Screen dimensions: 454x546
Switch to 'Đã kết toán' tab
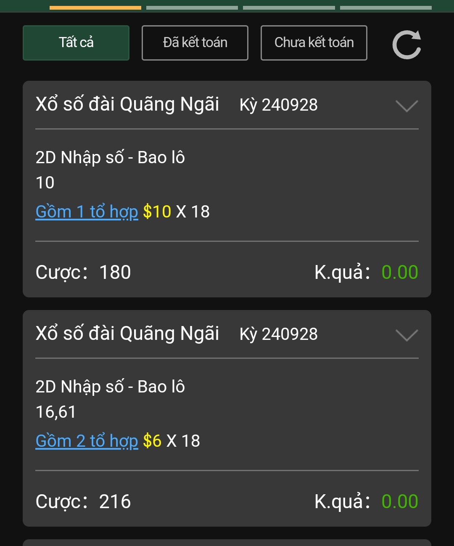point(195,43)
